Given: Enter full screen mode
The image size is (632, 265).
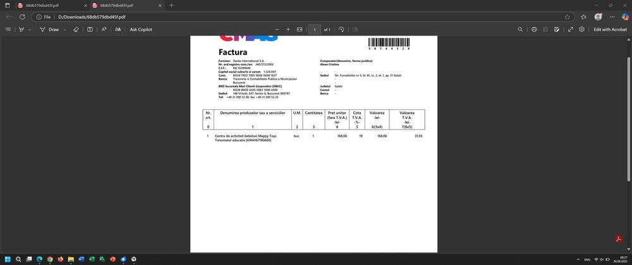Looking at the screenshot, I should pyautogui.click(x=571, y=30).
